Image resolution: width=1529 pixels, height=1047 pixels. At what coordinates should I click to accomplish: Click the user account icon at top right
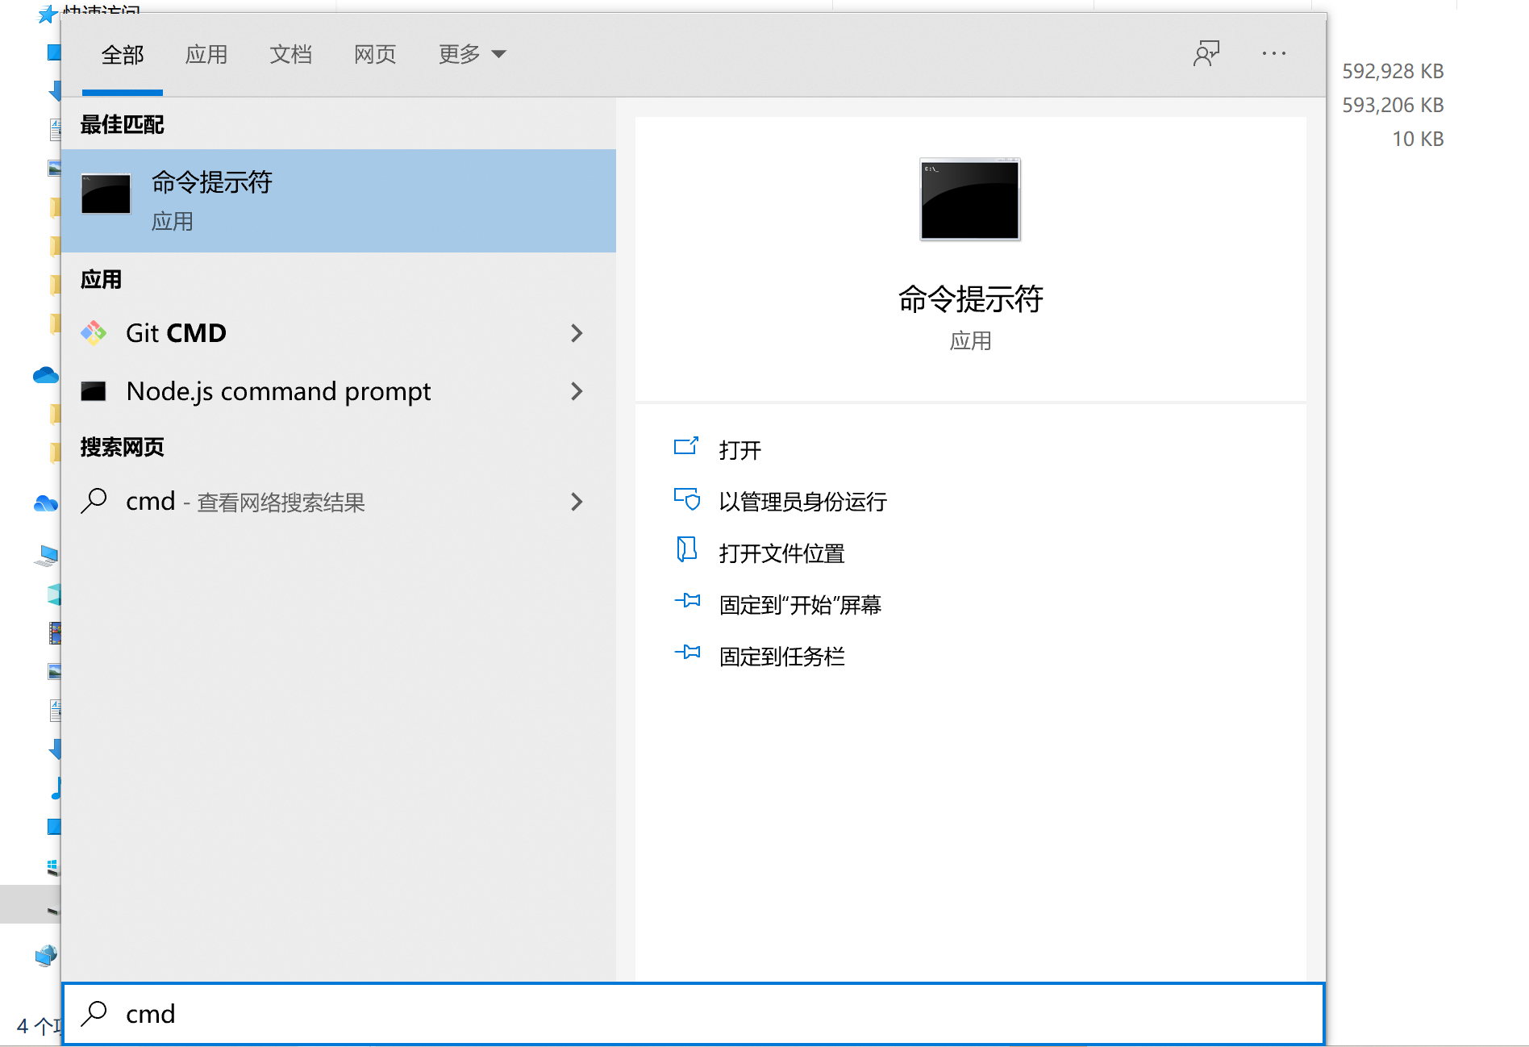pyautogui.click(x=1206, y=53)
